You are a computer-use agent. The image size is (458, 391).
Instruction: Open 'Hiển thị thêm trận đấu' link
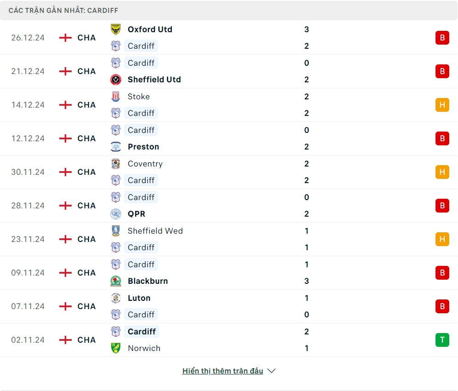(x=223, y=371)
